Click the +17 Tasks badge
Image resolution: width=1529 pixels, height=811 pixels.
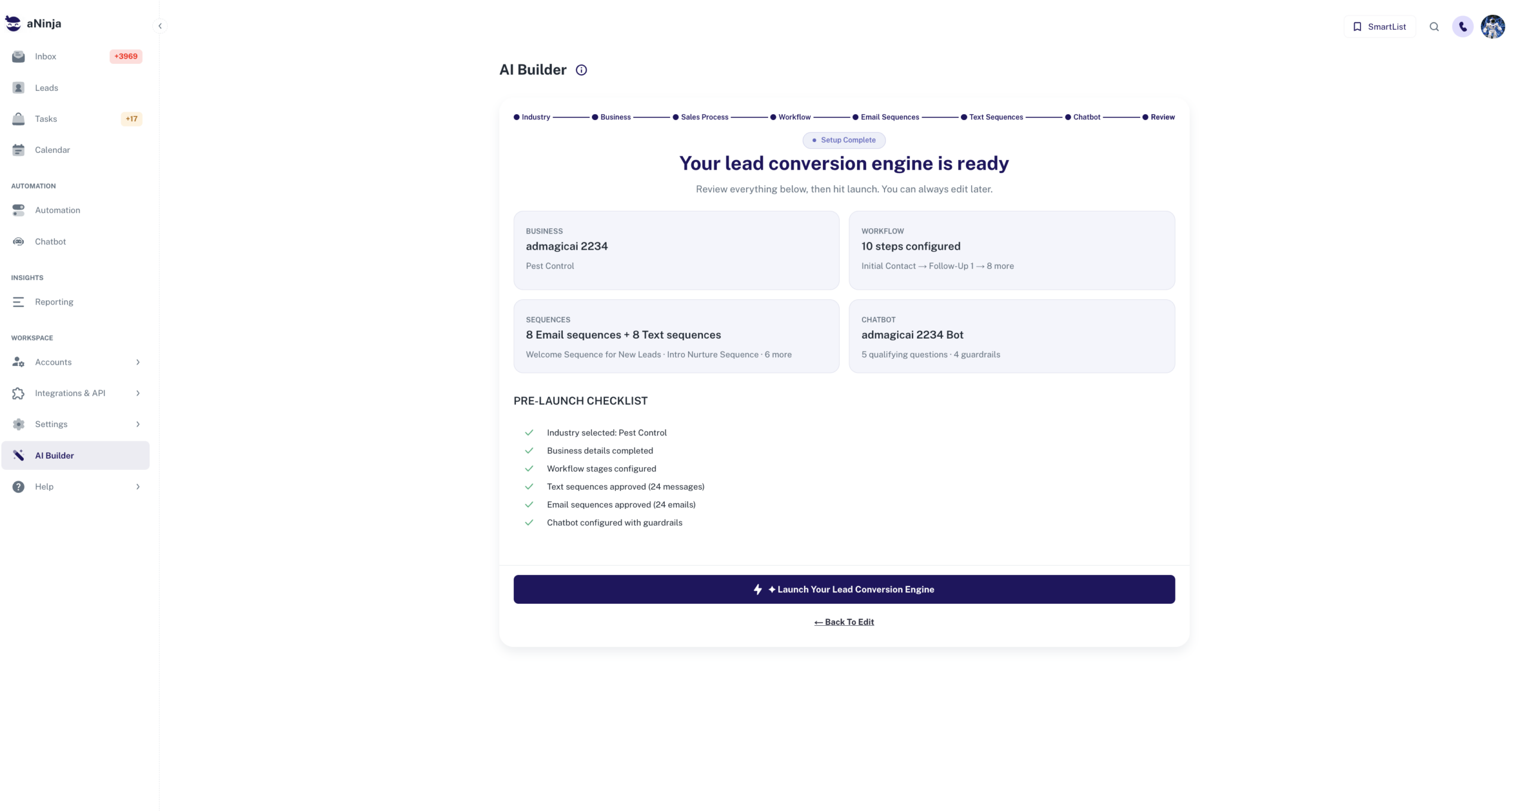[131, 119]
